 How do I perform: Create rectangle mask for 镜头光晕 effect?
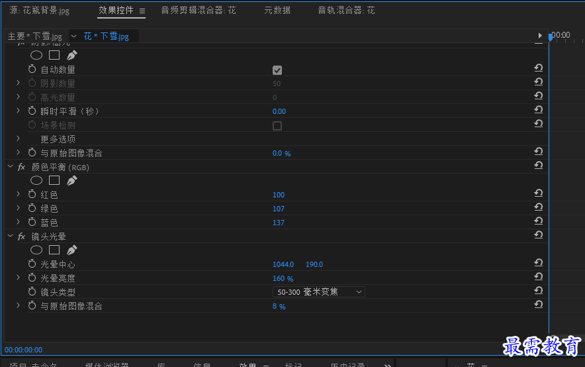tap(54, 250)
